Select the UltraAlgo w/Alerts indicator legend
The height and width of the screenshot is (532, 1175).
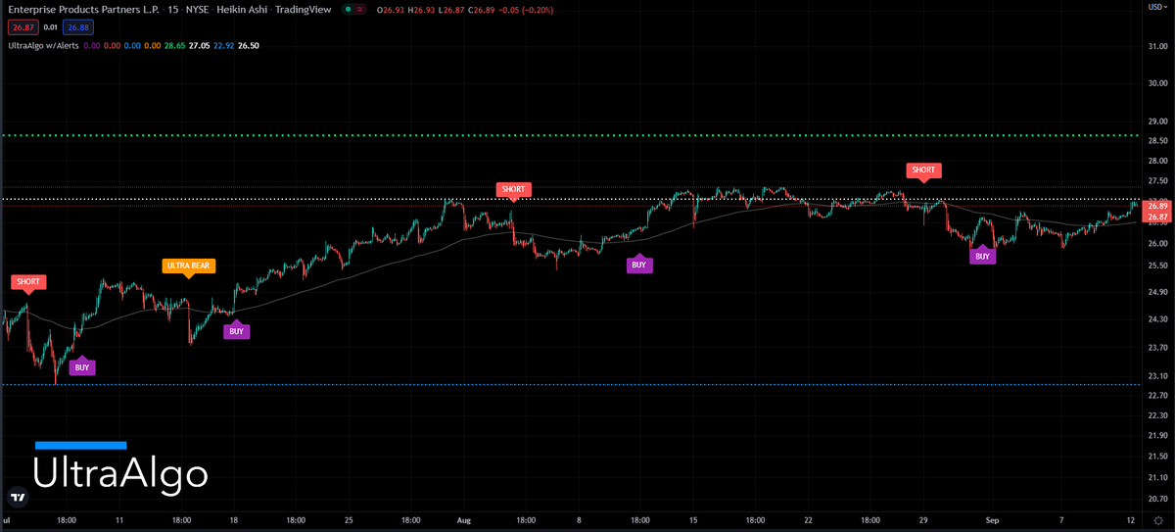(x=42, y=45)
